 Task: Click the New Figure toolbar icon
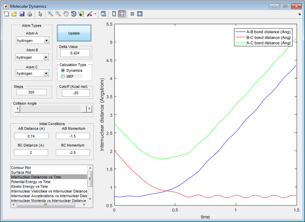click(6, 14)
